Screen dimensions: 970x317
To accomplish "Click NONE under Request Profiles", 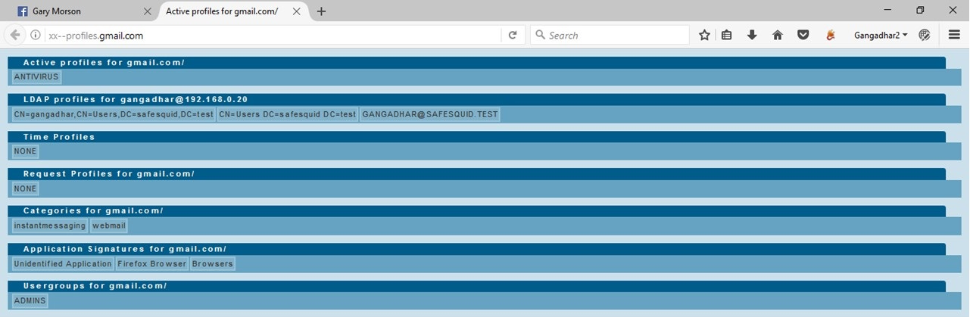I will (25, 188).
